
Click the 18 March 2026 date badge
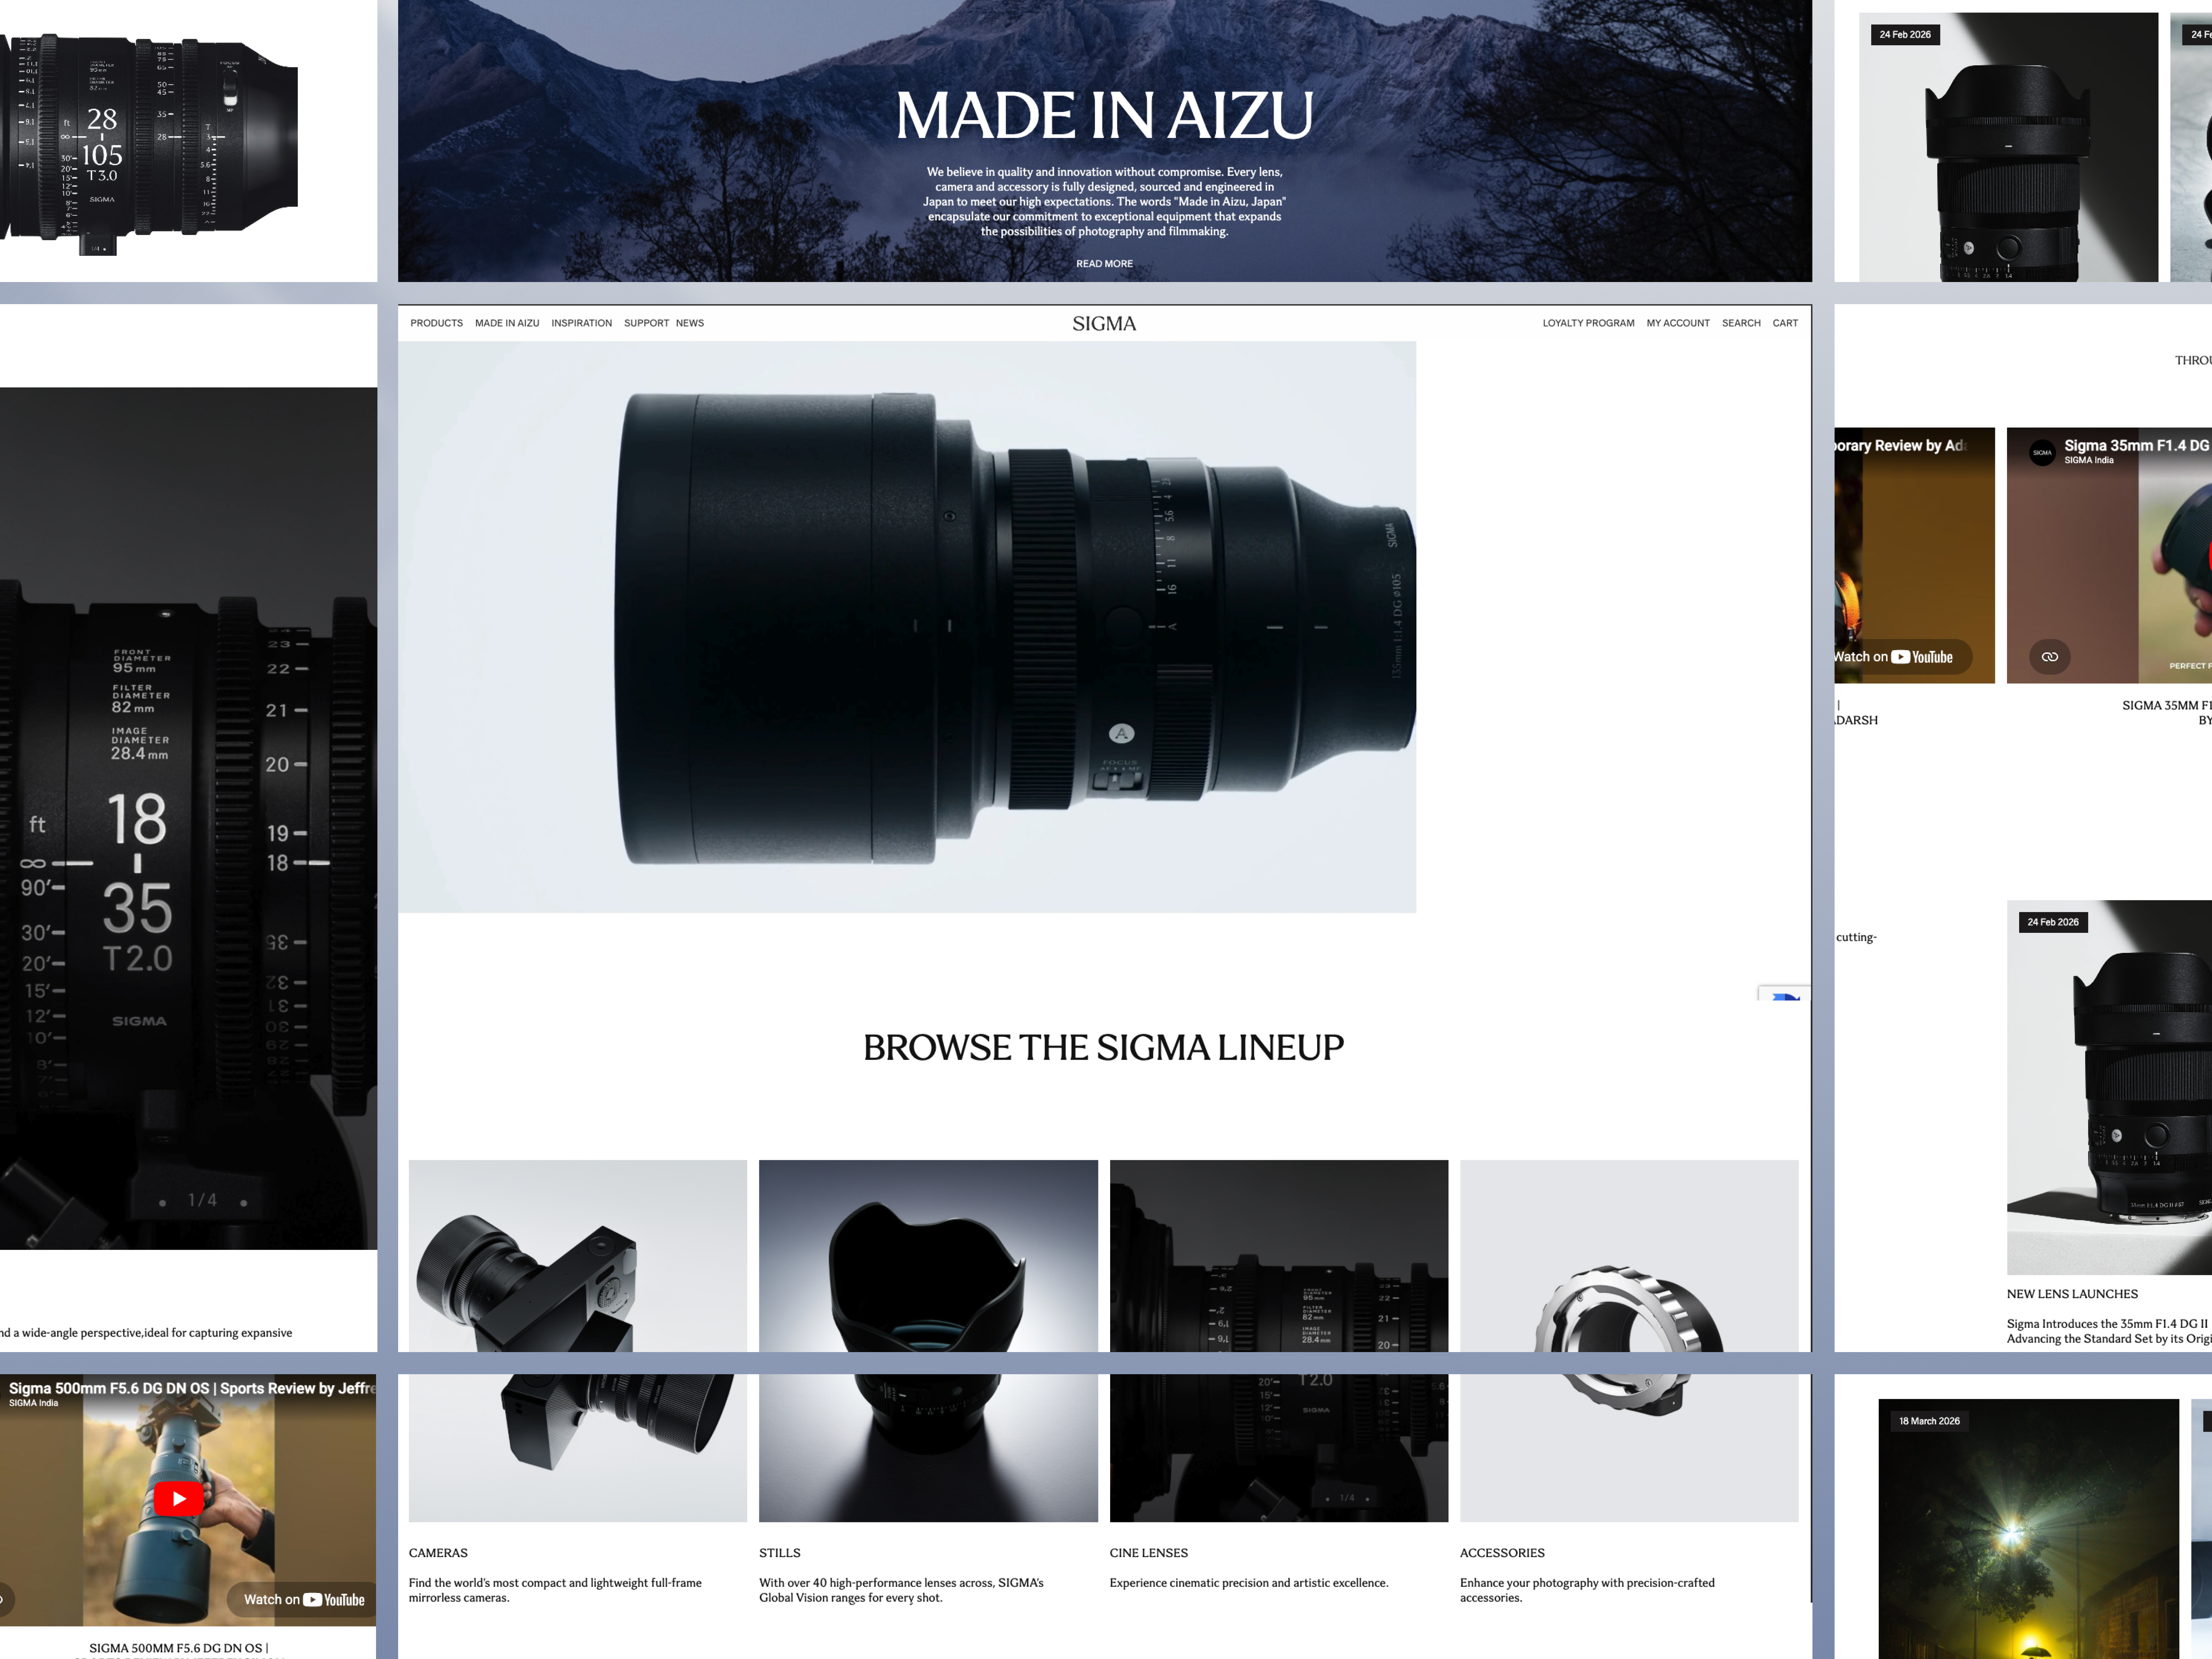[x=1929, y=1421]
